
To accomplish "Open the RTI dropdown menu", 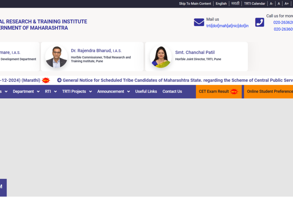I will coord(51,92).
